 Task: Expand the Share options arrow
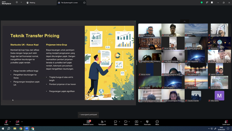(x=141, y=122)
